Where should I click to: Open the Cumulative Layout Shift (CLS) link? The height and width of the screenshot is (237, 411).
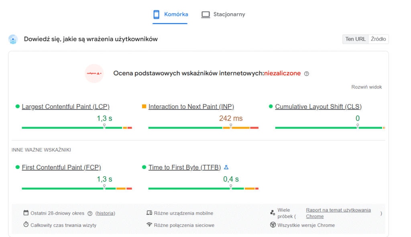(318, 106)
